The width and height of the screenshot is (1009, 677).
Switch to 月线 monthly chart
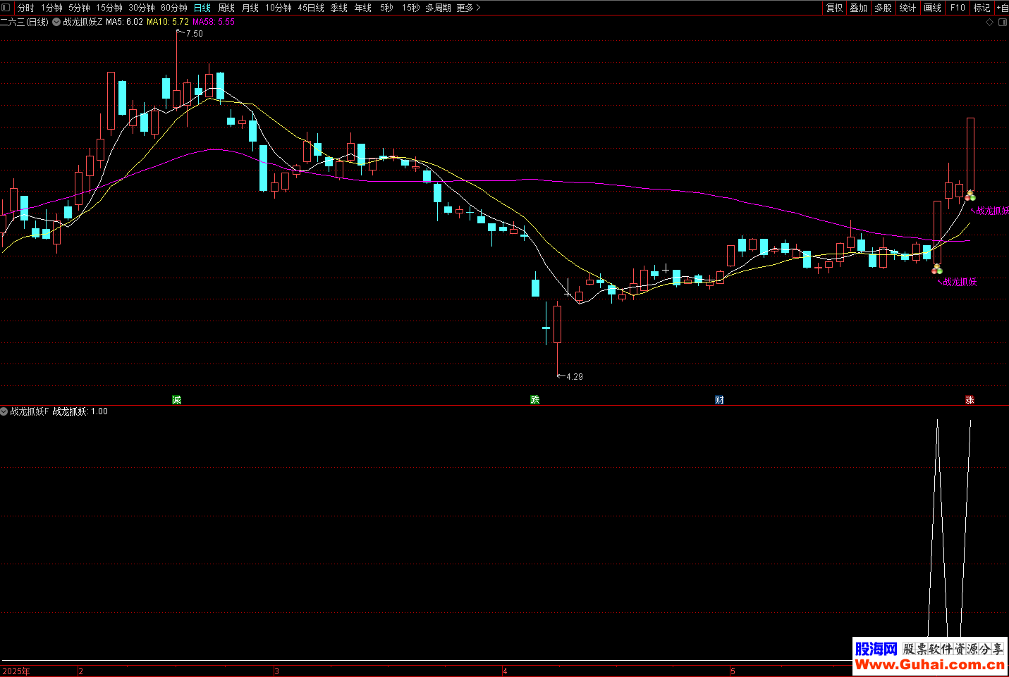250,8
